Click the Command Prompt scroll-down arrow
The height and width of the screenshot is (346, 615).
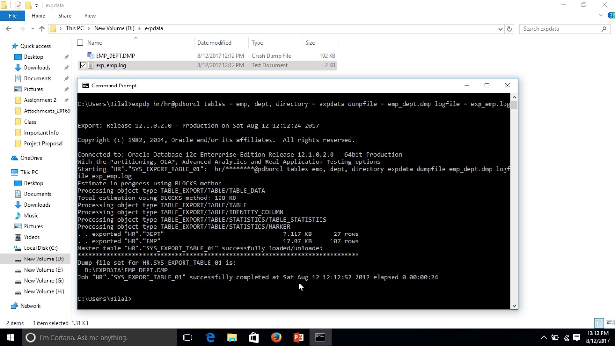(x=514, y=306)
